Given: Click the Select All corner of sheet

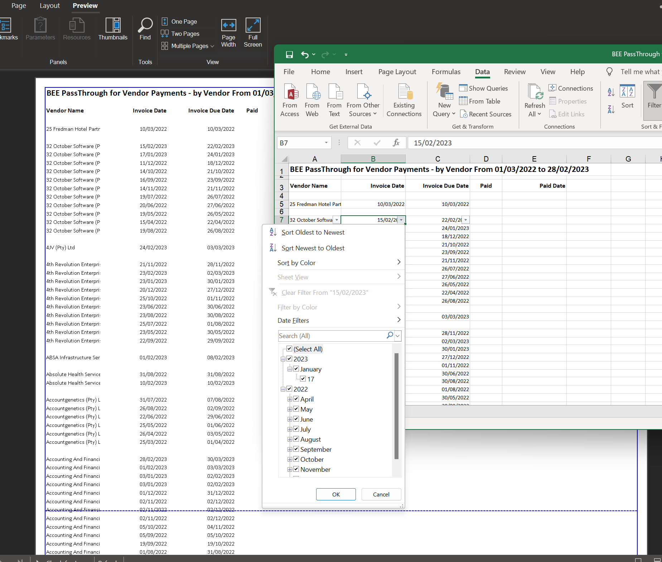Looking at the screenshot, I should pyautogui.click(x=284, y=159).
